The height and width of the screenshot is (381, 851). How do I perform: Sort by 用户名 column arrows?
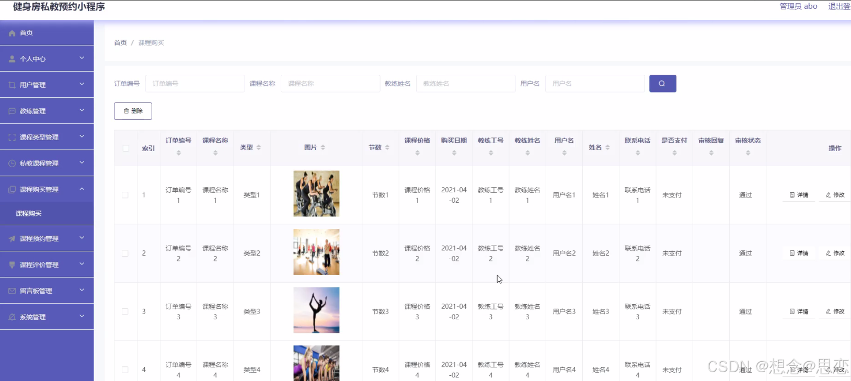coord(565,153)
